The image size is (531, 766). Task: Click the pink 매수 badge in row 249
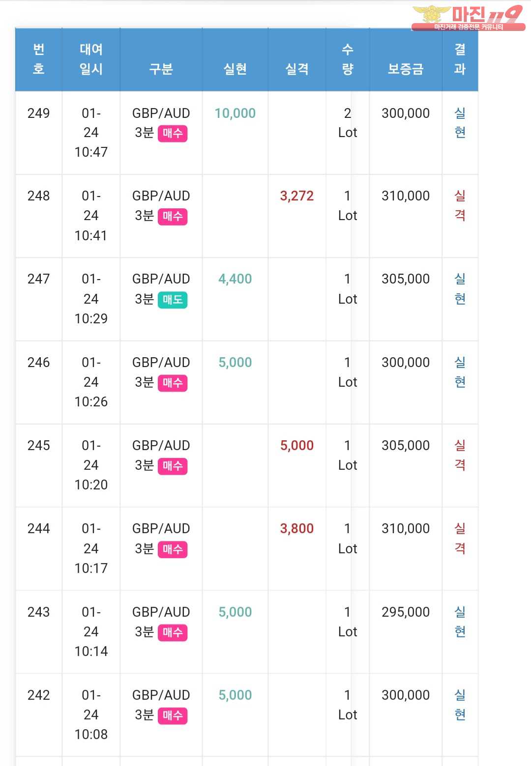tap(173, 133)
